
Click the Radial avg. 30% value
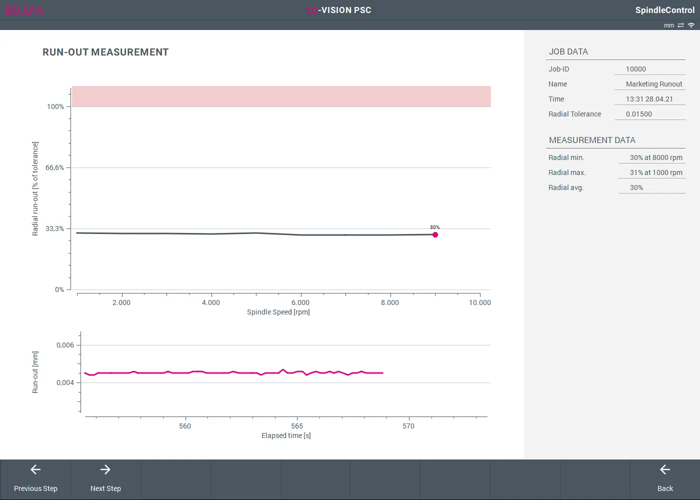pyautogui.click(x=636, y=187)
